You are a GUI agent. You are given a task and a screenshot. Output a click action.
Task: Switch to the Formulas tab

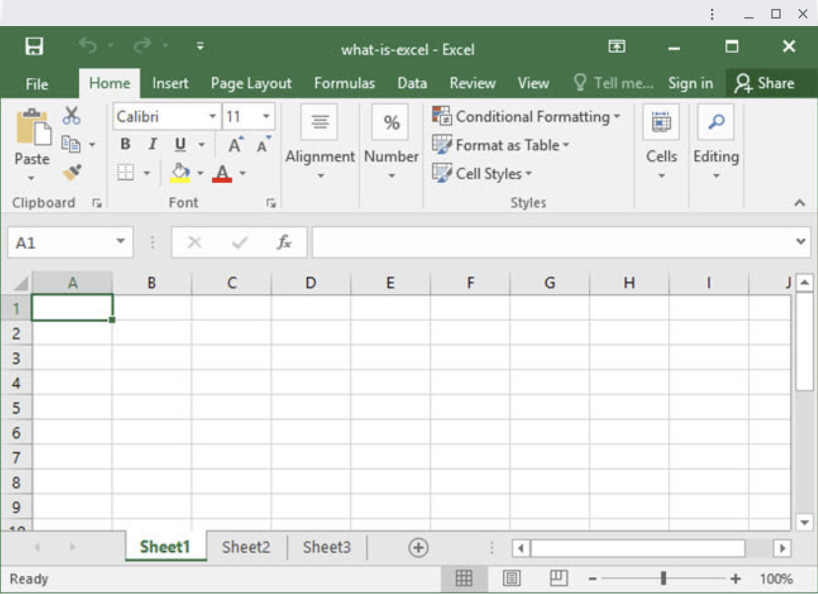tap(344, 84)
